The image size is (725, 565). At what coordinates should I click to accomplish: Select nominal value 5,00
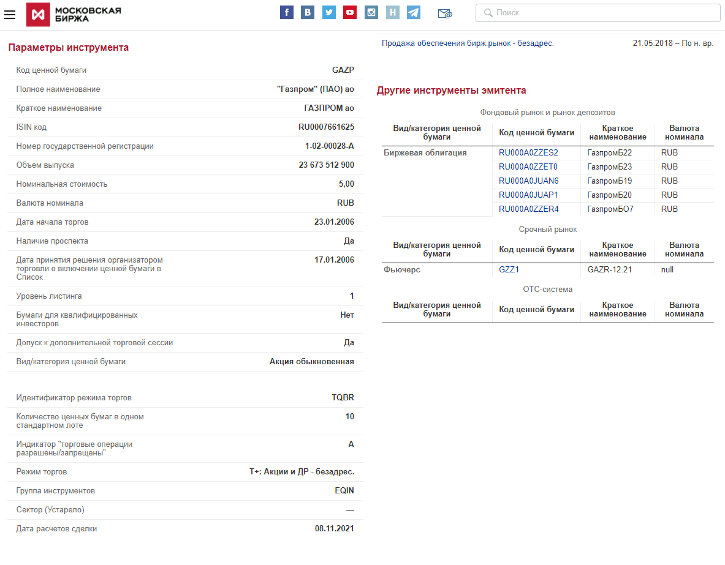pos(346,184)
